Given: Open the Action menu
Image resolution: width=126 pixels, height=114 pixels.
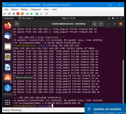Looking at the screenshot, I should 15,9.
